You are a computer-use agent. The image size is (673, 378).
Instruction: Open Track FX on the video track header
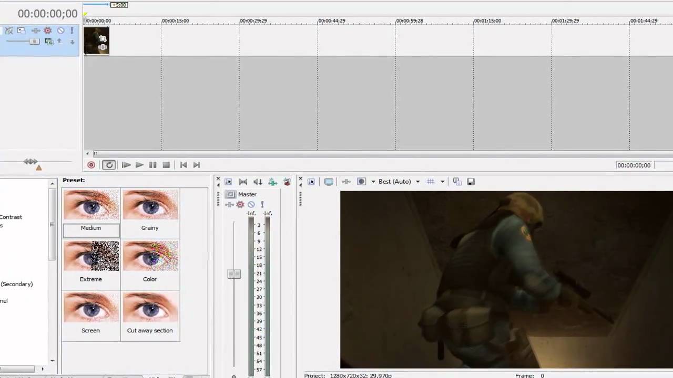(x=36, y=30)
